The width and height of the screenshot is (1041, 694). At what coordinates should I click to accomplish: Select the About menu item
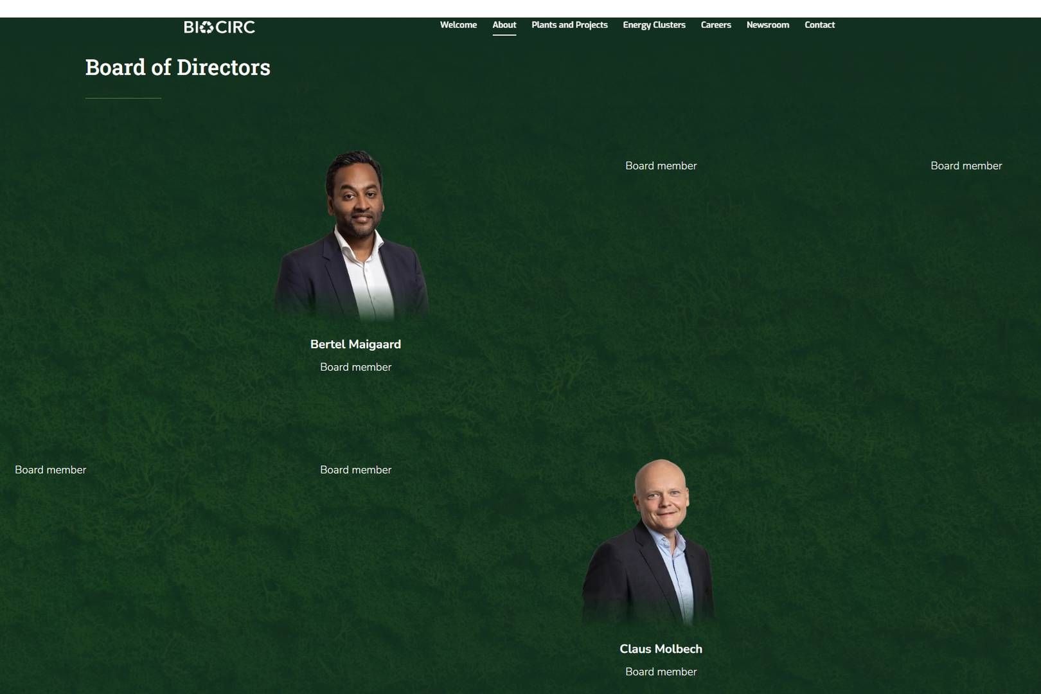(x=504, y=25)
